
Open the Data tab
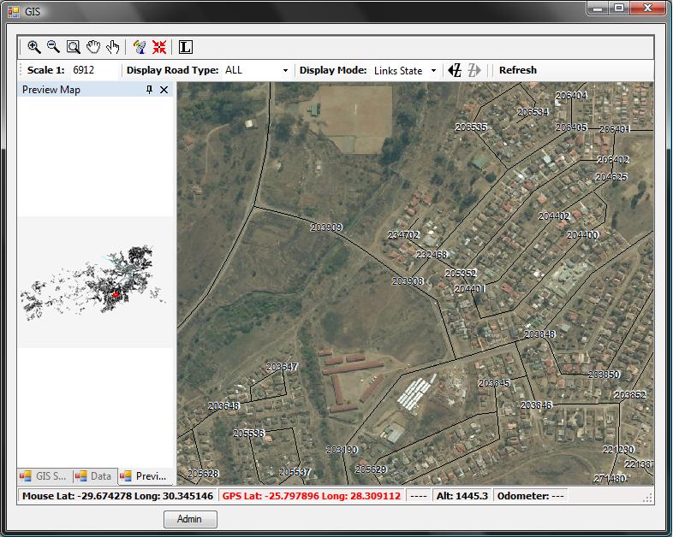94,476
